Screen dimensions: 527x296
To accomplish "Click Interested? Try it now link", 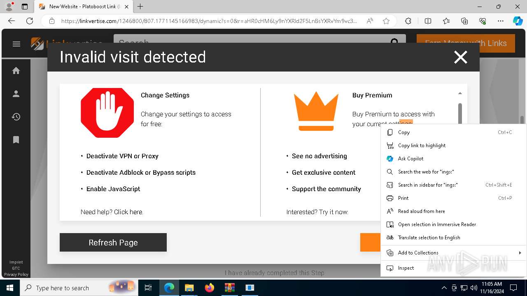I will pyautogui.click(x=317, y=212).
